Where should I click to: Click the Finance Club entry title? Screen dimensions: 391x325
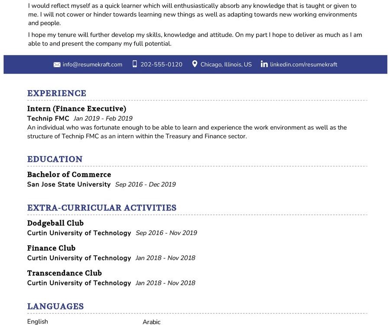coord(52,248)
